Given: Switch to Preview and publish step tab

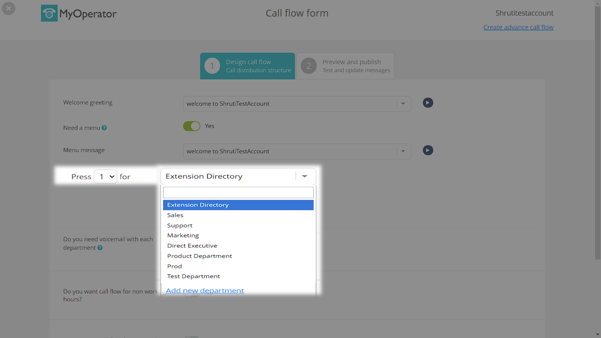Looking at the screenshot, I should pyautogui.click(x=345, y=66).
